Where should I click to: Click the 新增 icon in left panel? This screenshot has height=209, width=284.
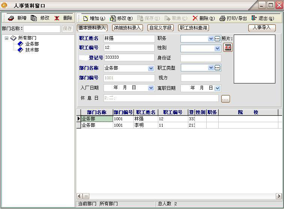11,18
